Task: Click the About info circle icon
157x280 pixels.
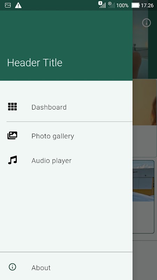Action: pos(13,267)
